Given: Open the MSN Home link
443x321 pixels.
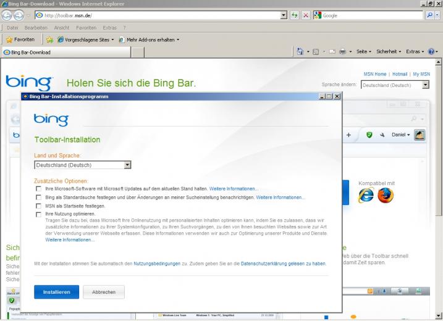Looking at the screenshot, I should click(374, 74).
